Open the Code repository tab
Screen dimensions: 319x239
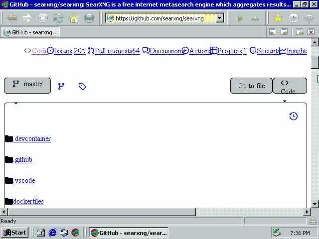(36, 51)
